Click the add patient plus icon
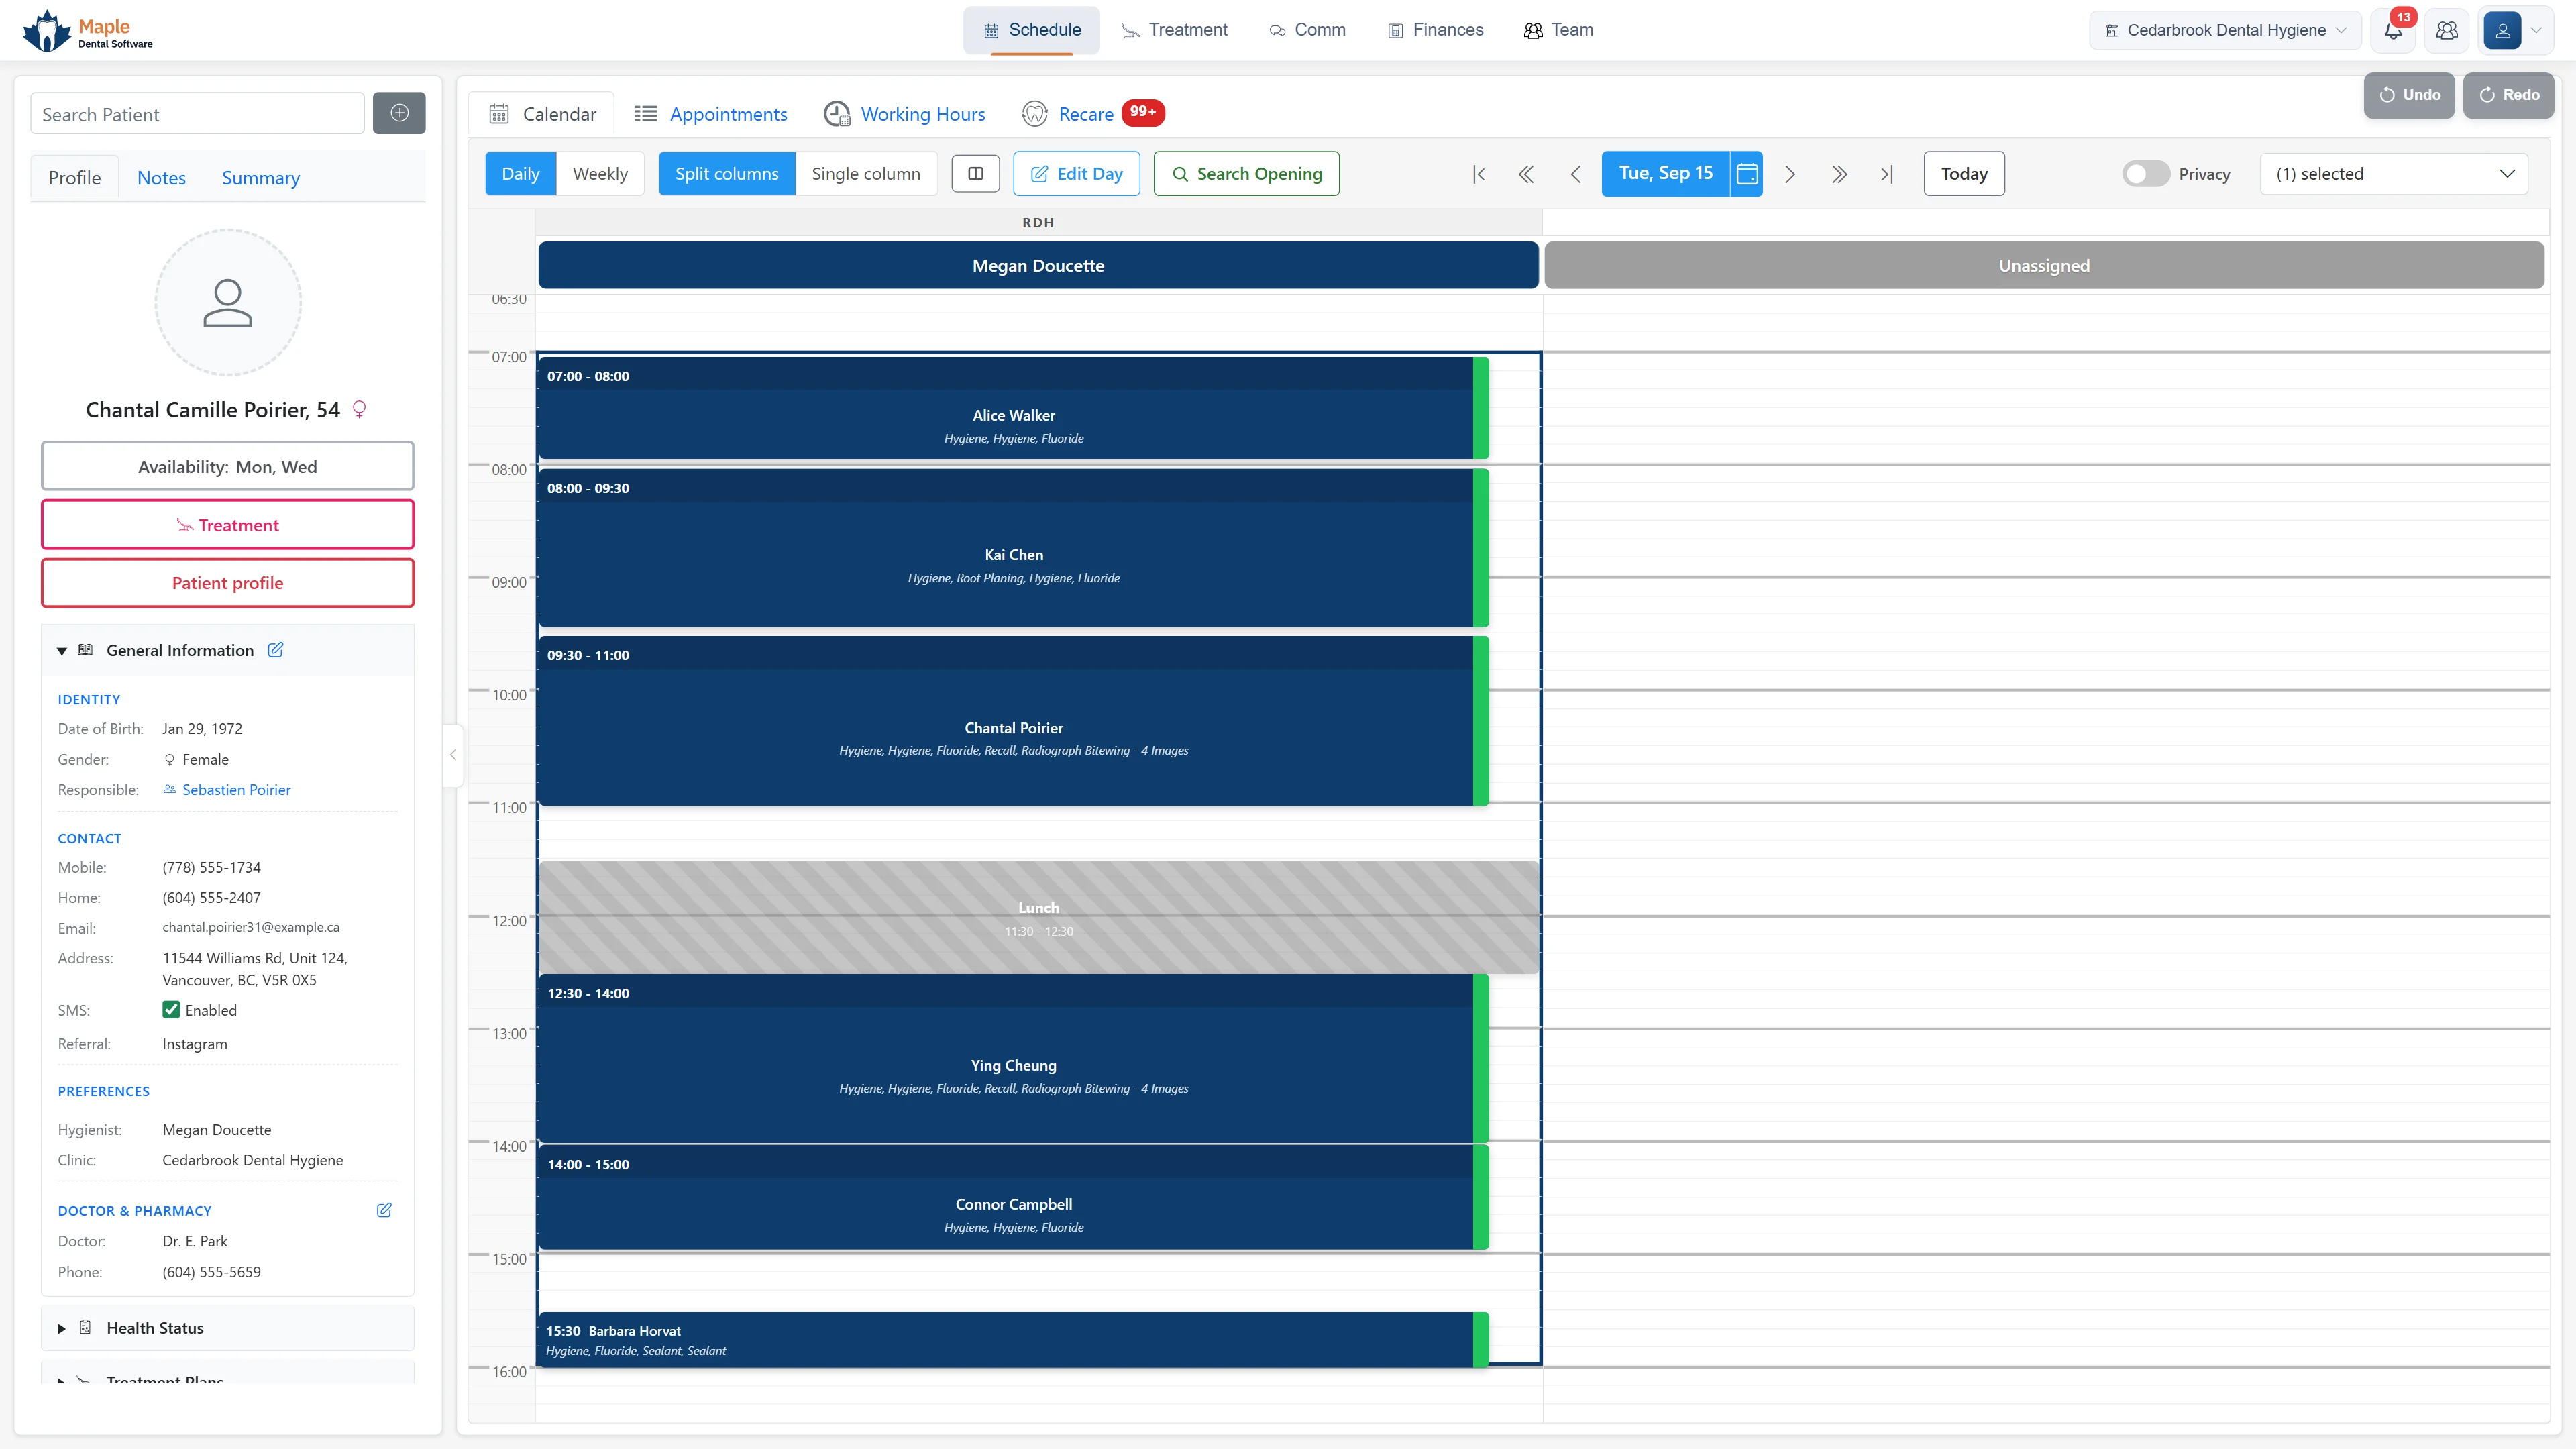The image size is (2576, 1449). [399, 113]
